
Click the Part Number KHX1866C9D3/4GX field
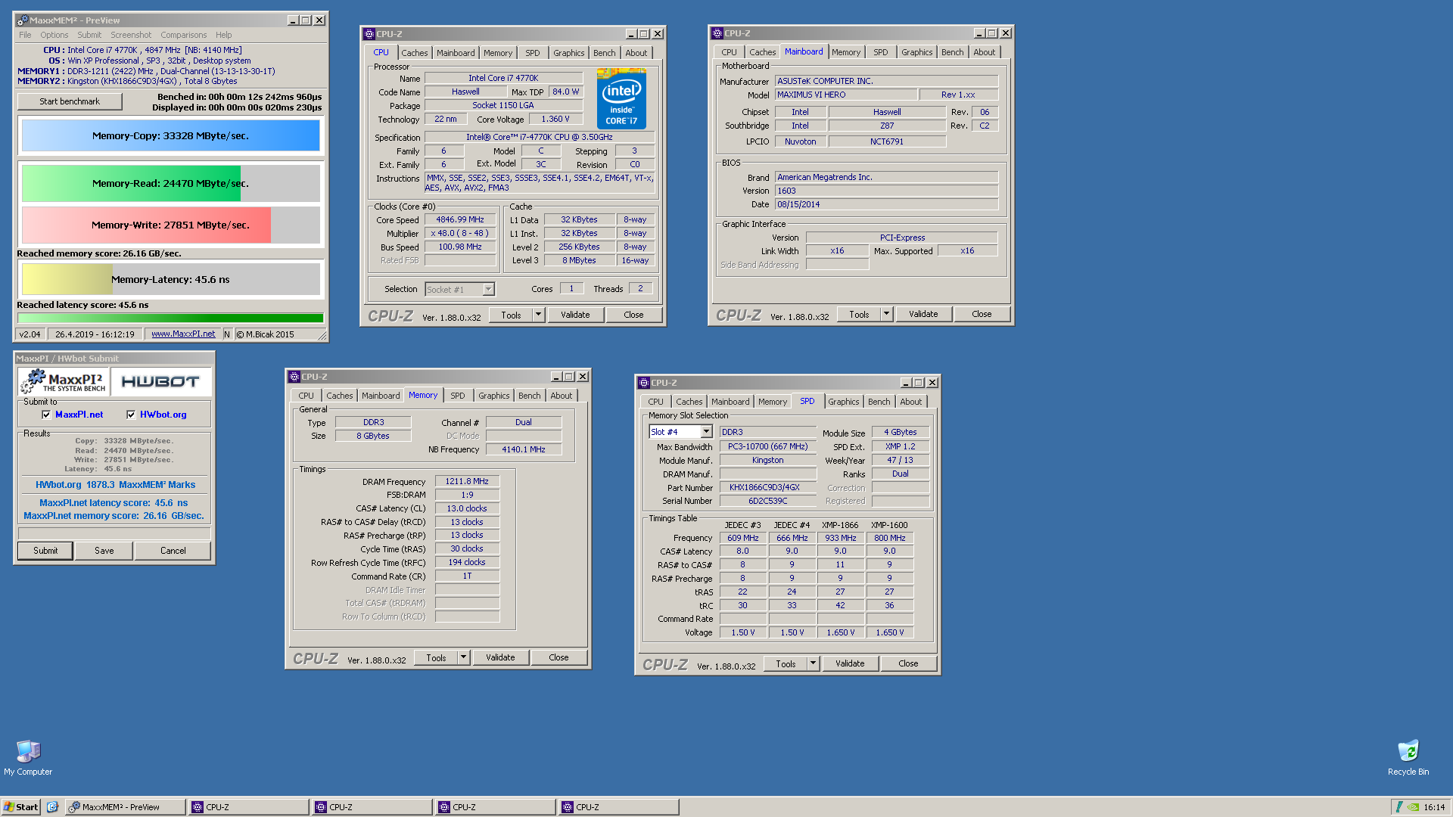pyautogui.click(x=767, y=487)
